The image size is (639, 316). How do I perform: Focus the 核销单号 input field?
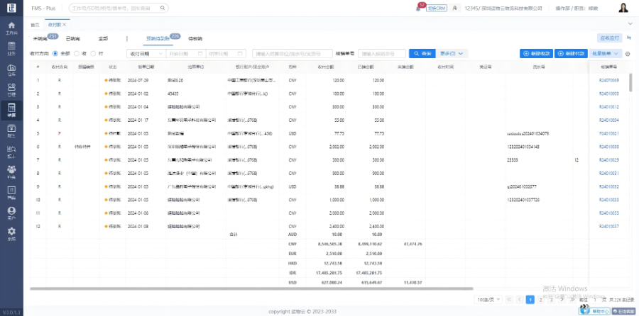[382, 53]
